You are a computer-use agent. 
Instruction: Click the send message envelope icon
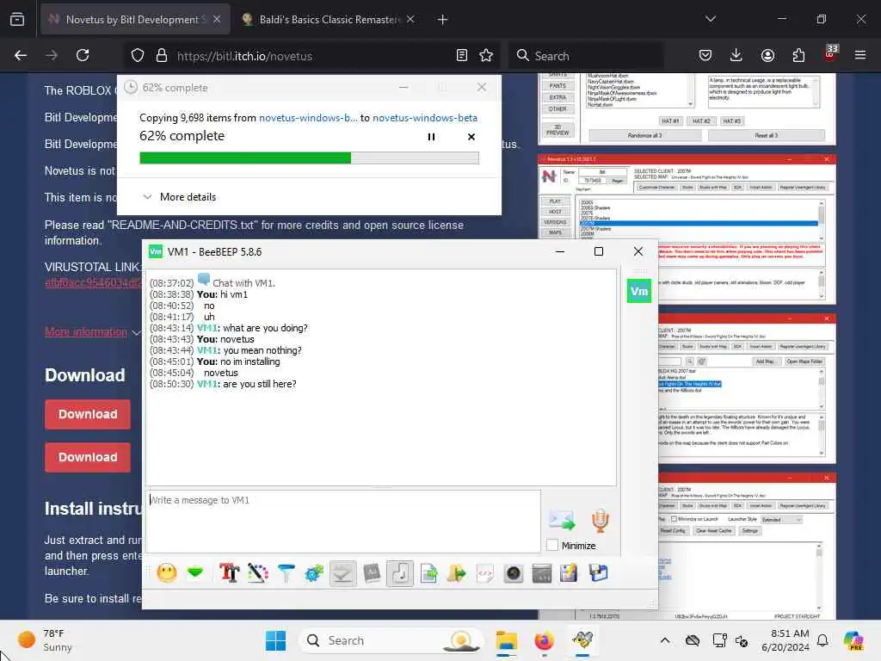(x=562, y=521)
